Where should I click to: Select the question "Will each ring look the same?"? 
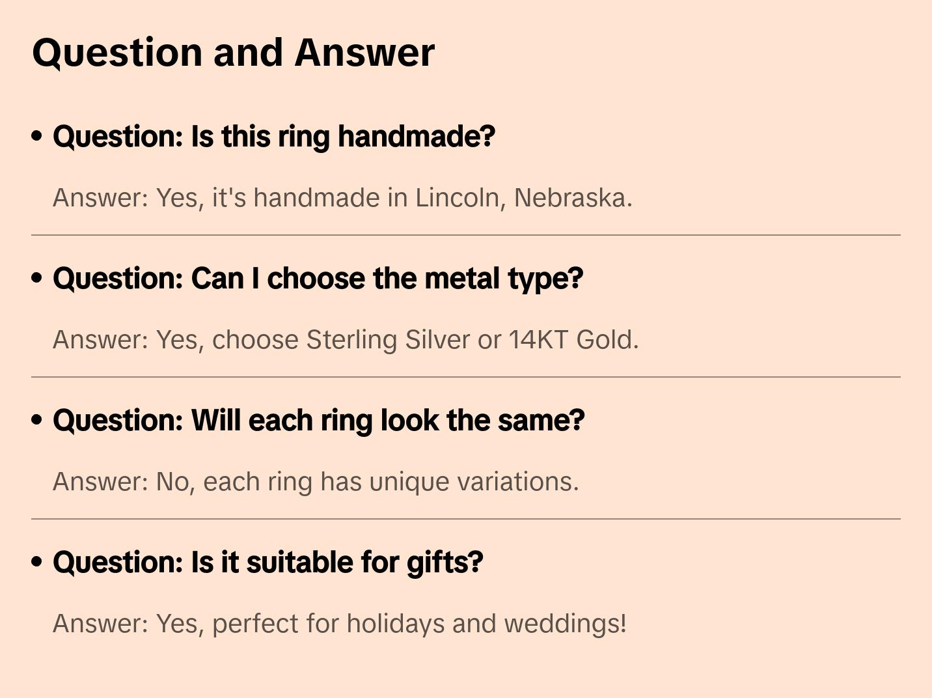[318, 421]
